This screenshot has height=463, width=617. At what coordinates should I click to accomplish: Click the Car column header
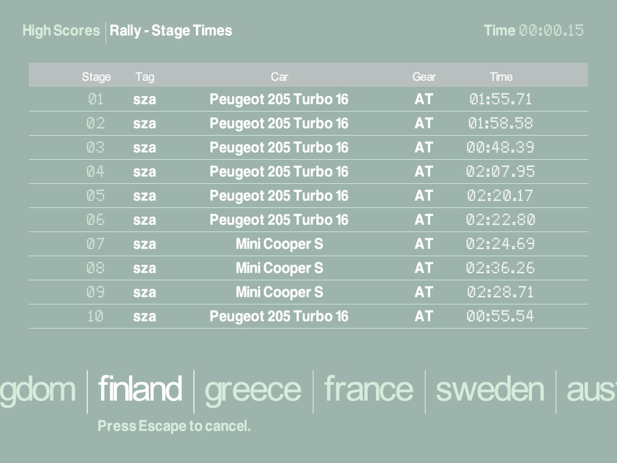[279, 77]
